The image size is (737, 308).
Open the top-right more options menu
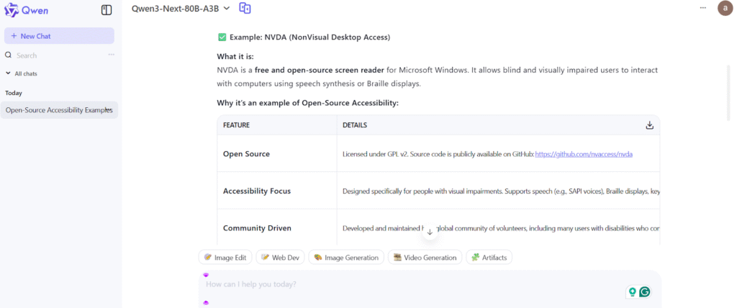[703, 7]
